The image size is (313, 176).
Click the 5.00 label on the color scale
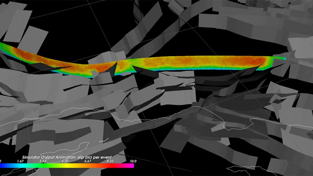pyautogui.click(x=65, y=161)
